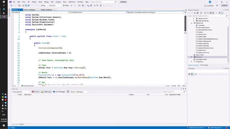Open the Build menu
Image resolution: width=230 pixels, height=129 pixels.
coord(40,2)
